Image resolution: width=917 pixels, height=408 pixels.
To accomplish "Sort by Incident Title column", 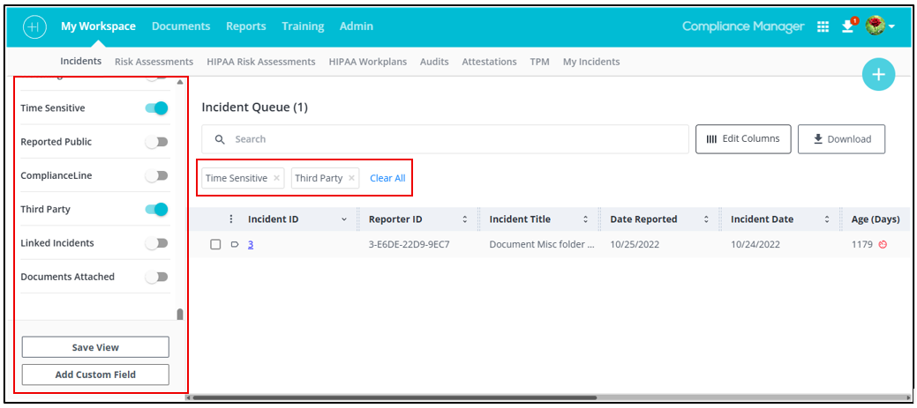I will click(585, 220).
